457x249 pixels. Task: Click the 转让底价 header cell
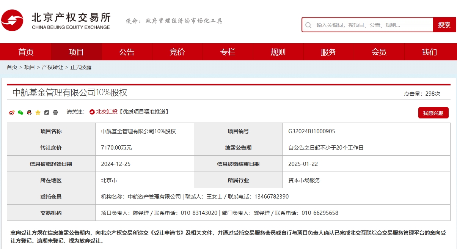(51, 148)
